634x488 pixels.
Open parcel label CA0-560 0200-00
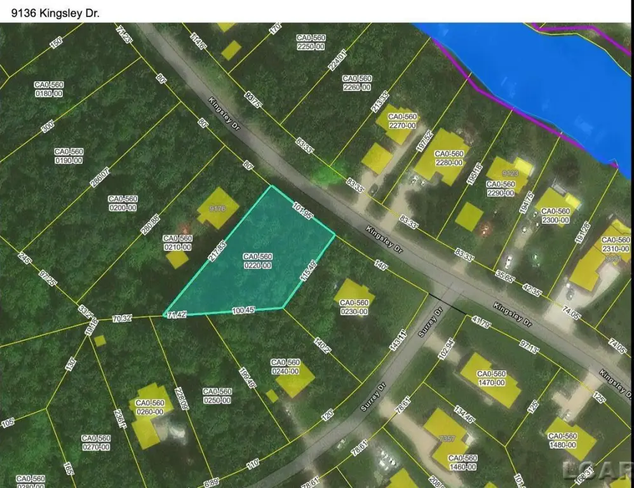(x=123, y=203)
